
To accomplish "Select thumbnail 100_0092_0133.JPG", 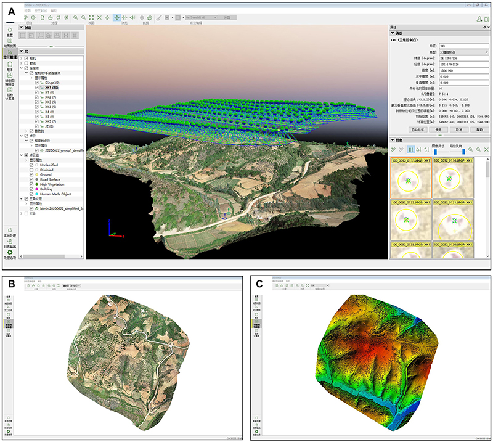I will [411, 178].
